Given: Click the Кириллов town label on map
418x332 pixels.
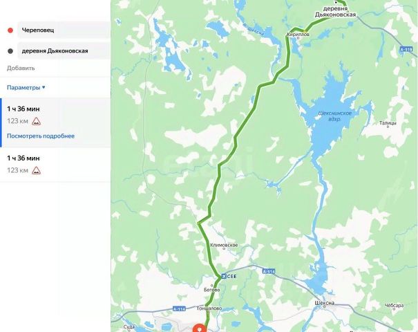Looking at the screenshot, I should tap(298, 35).
